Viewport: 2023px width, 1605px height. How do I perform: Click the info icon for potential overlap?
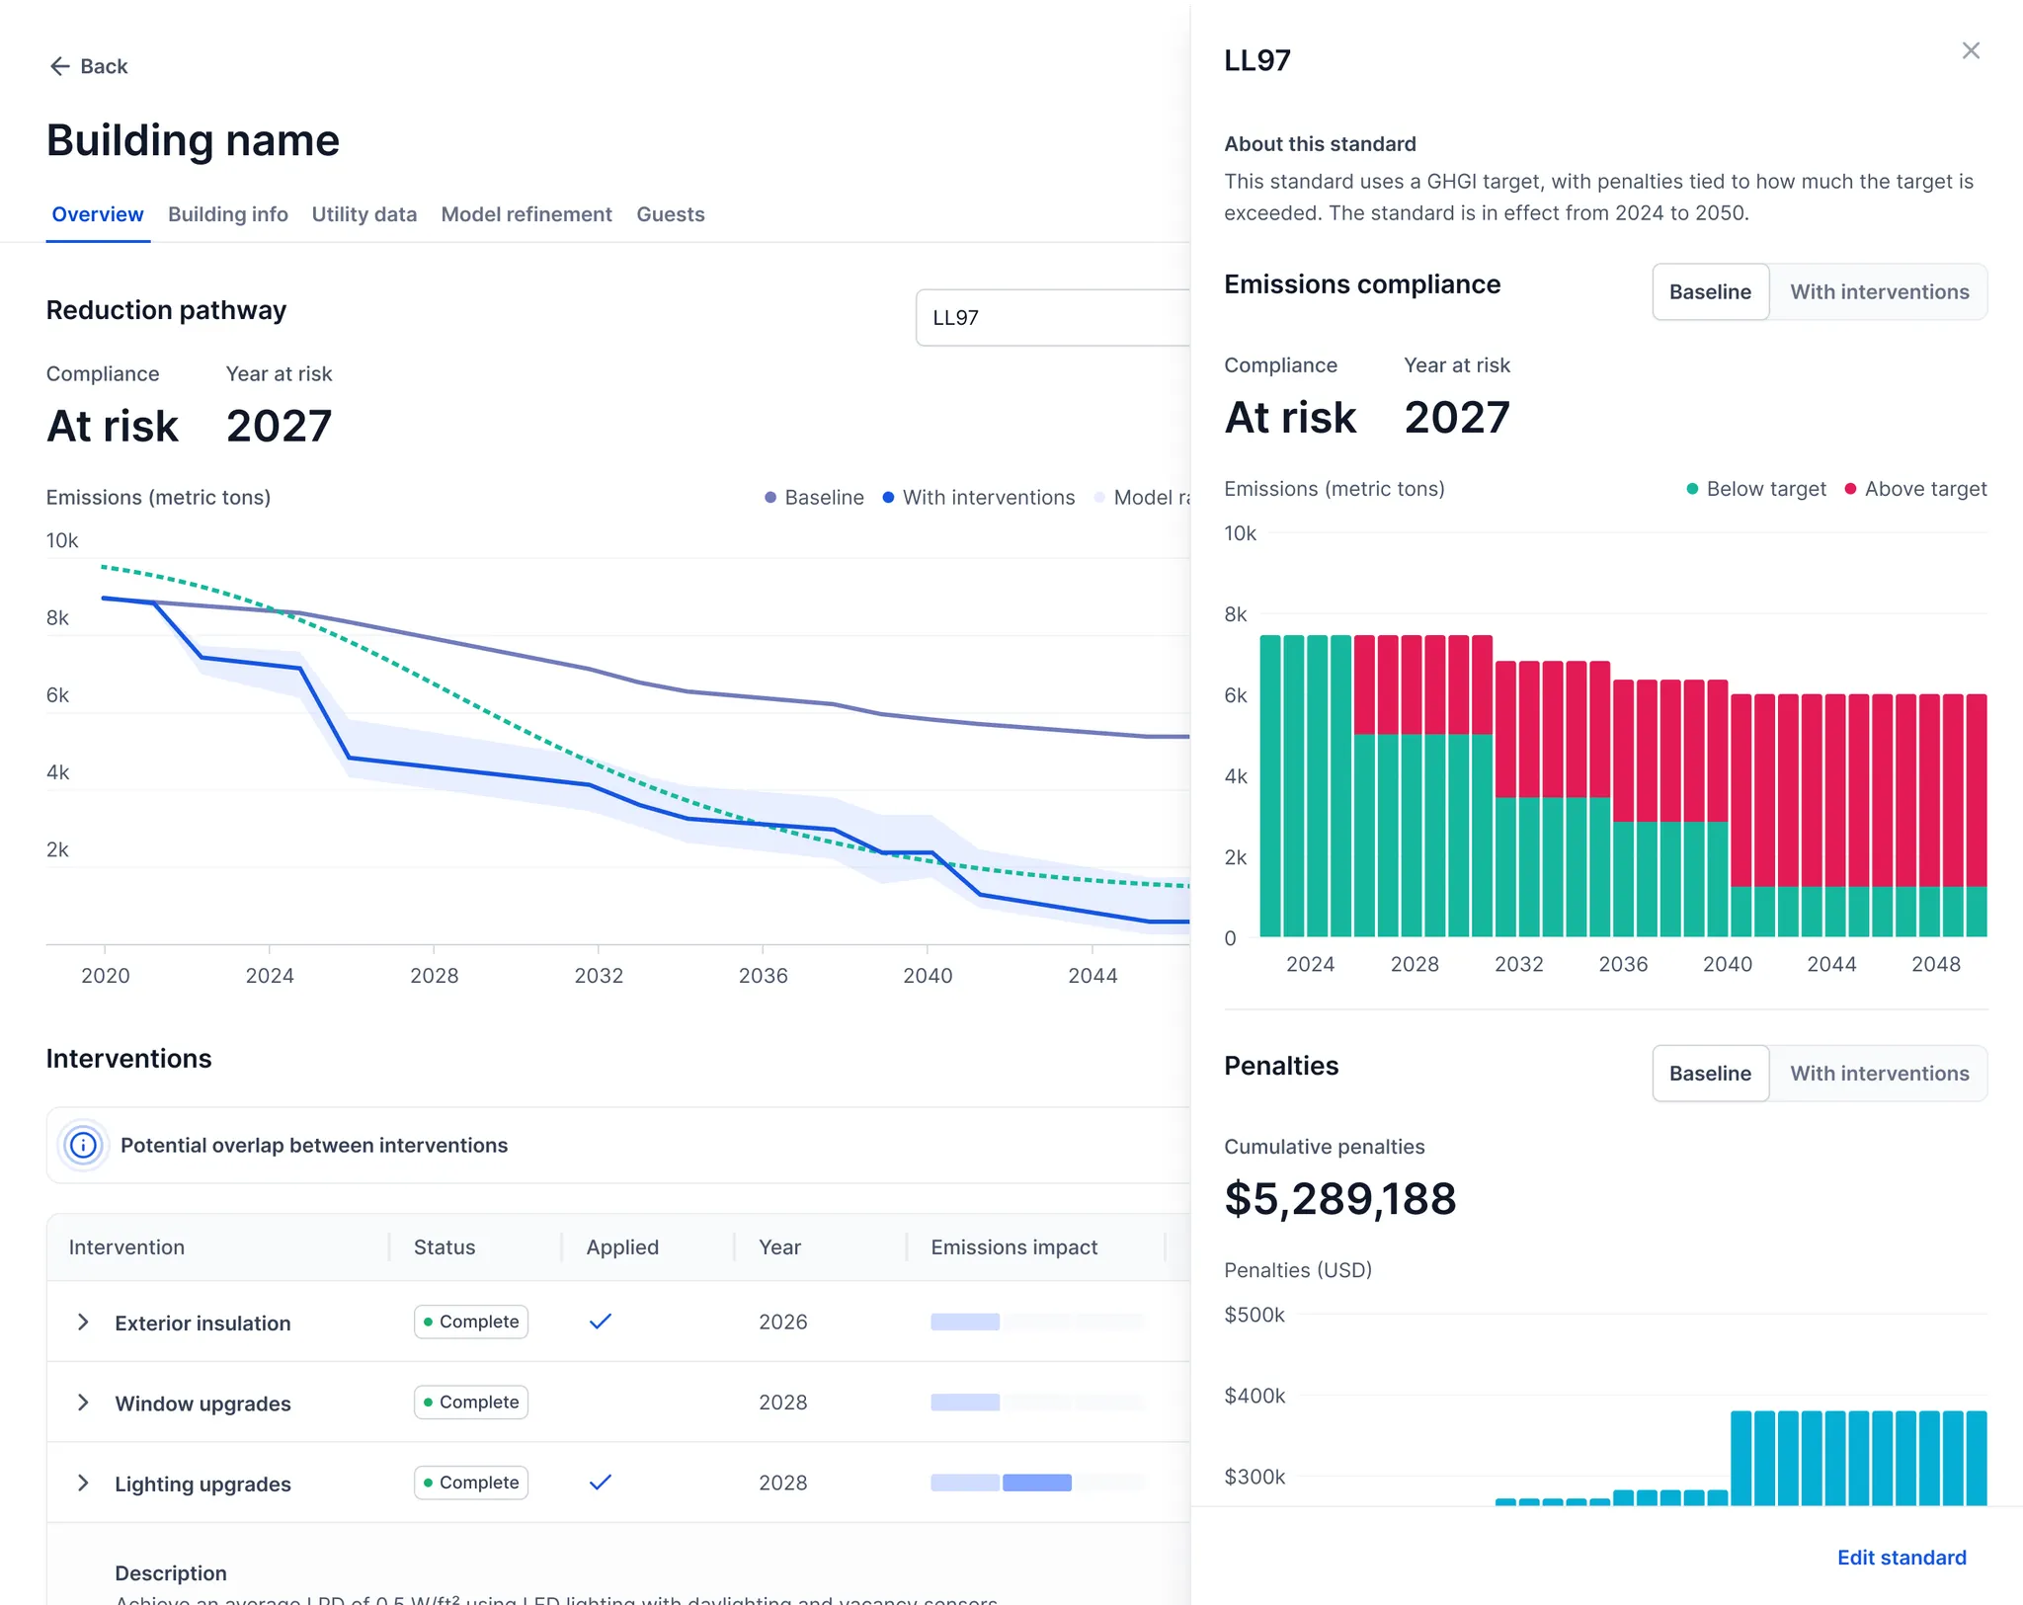84,1145
